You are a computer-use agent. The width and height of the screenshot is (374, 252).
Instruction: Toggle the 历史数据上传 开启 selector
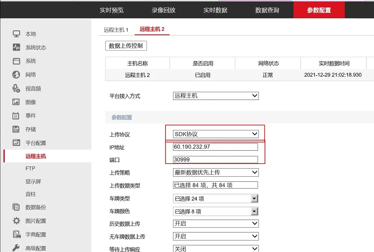pos(216,223)
